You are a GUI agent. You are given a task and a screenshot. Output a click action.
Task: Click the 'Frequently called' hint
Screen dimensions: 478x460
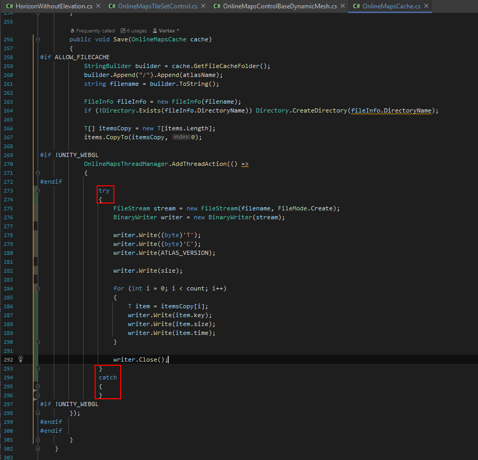coord(96,31)
